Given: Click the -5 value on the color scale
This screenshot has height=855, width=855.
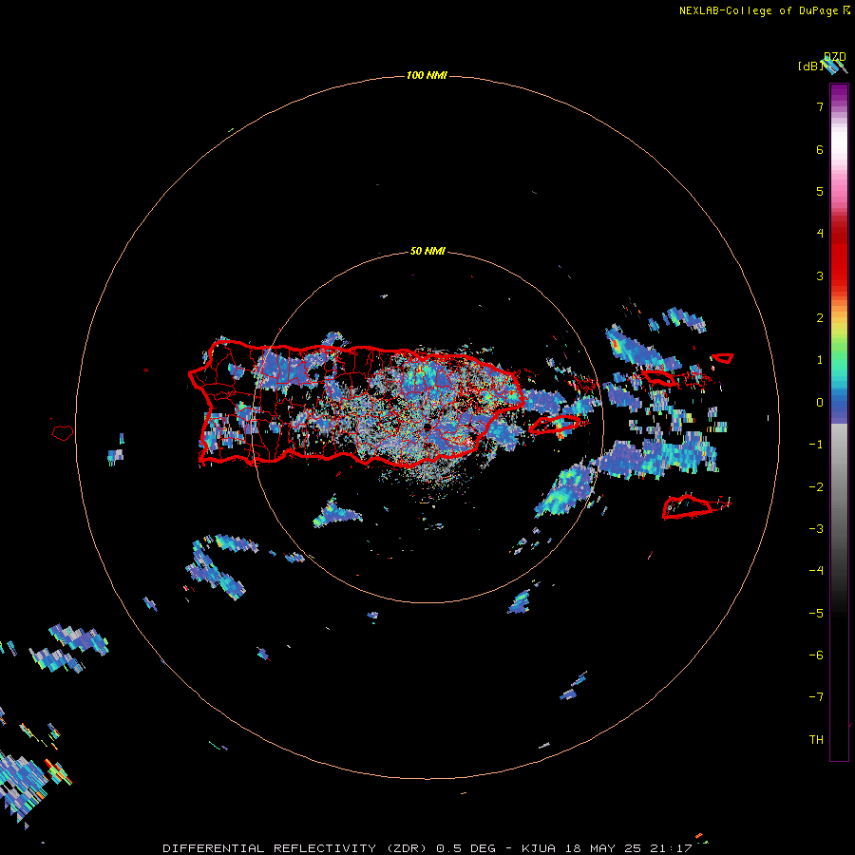Looking at the screenshot, I should [816, 614].
